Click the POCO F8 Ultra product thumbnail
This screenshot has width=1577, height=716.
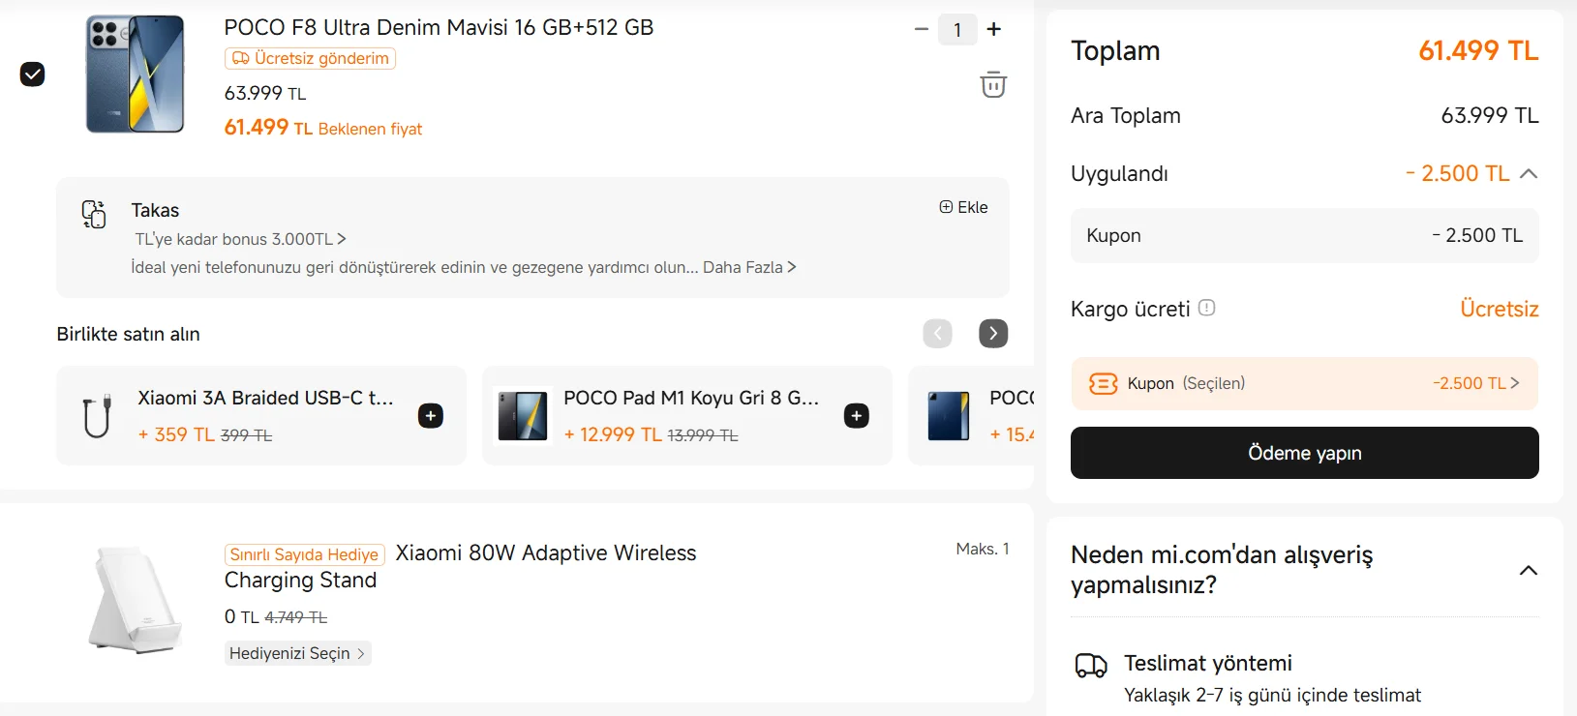point(135,75)
